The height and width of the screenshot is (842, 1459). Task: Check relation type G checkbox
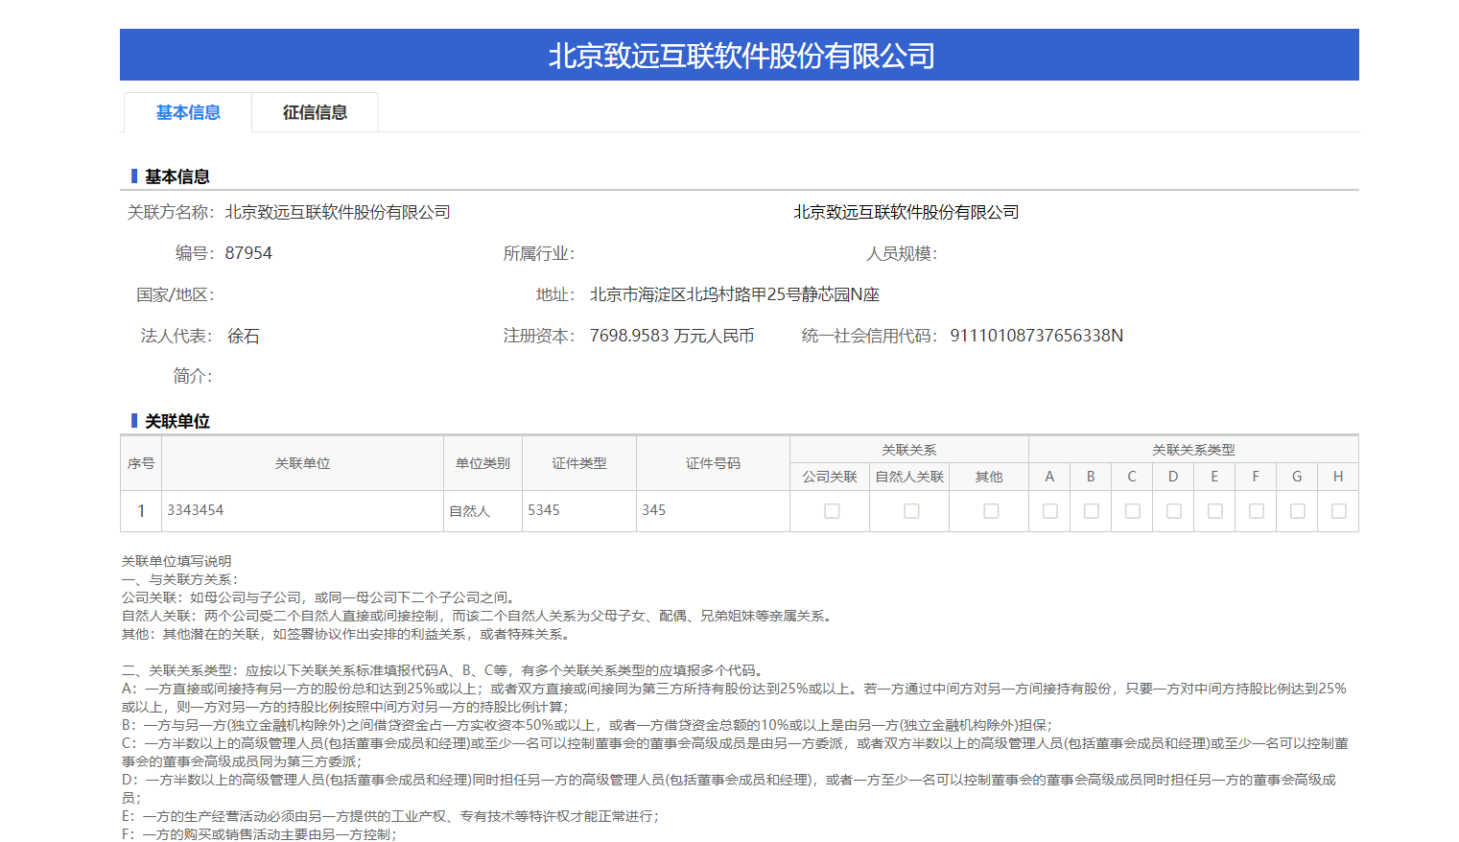point(1298,511)
